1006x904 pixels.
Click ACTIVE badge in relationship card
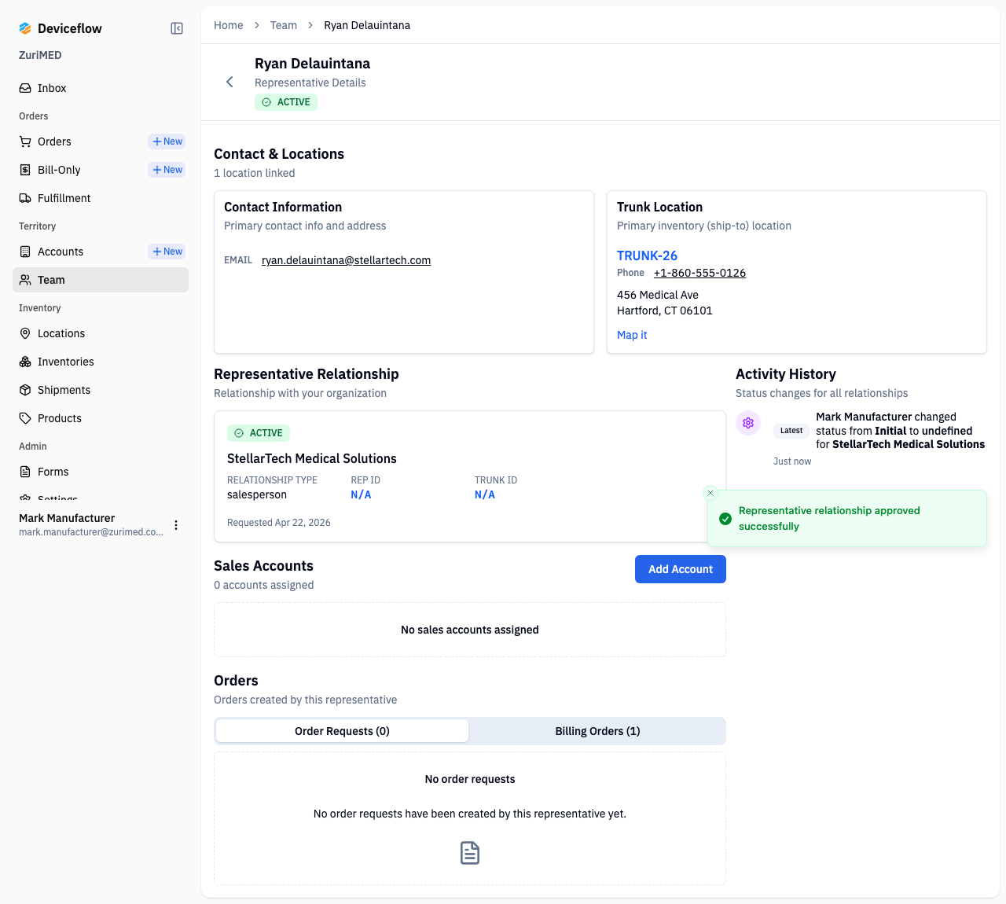tap(259, 433)
